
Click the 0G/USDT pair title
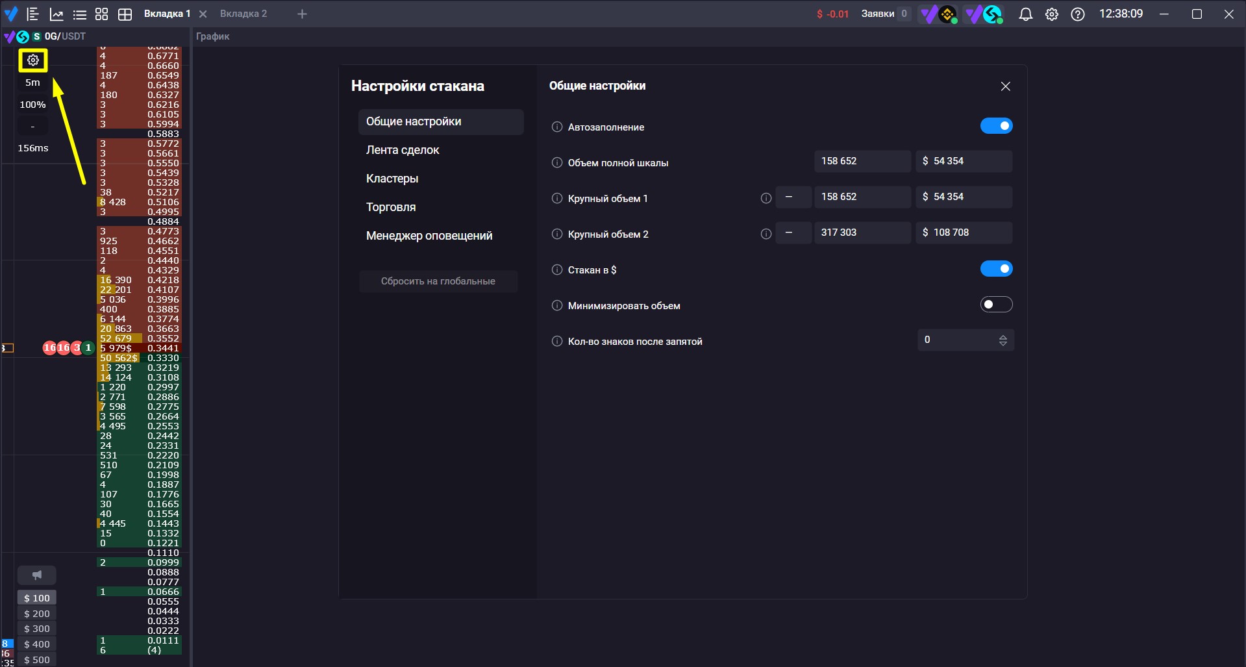pyautogui.click(x=65, y=36)
